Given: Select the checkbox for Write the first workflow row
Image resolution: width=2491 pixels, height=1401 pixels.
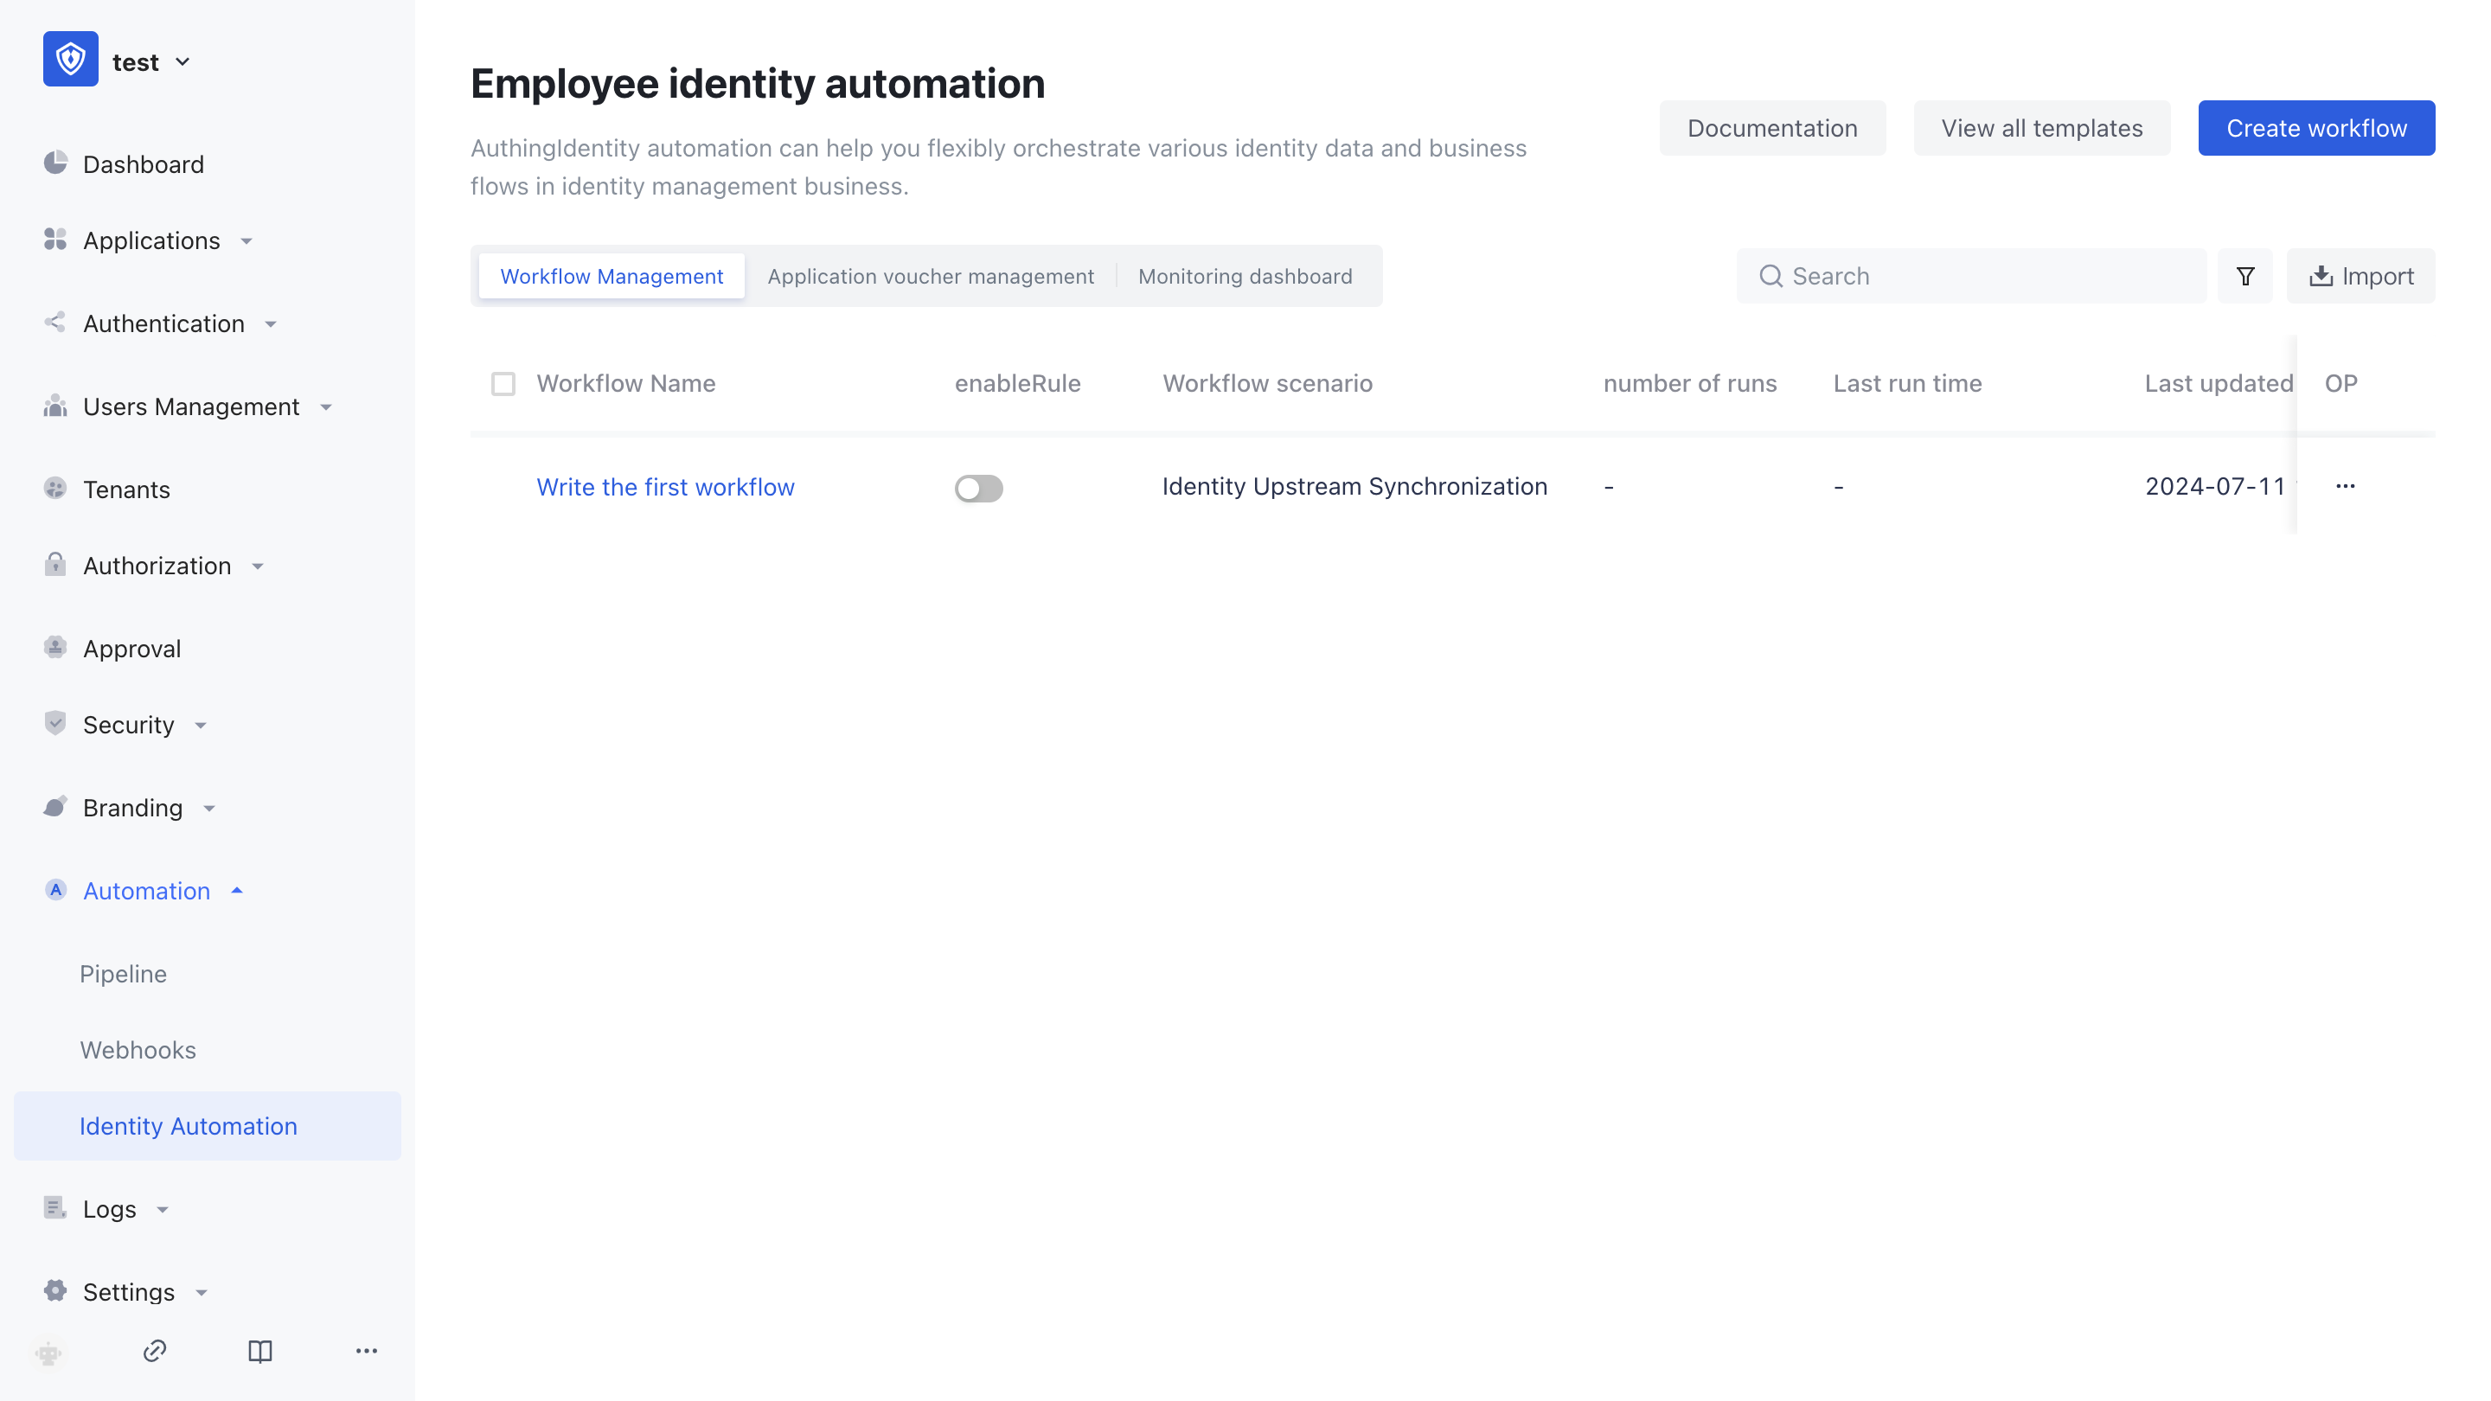Looking at the screenshot, I should pos(503,487).
